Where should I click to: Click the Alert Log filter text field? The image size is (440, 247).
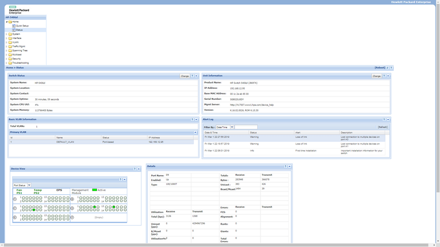246,127
